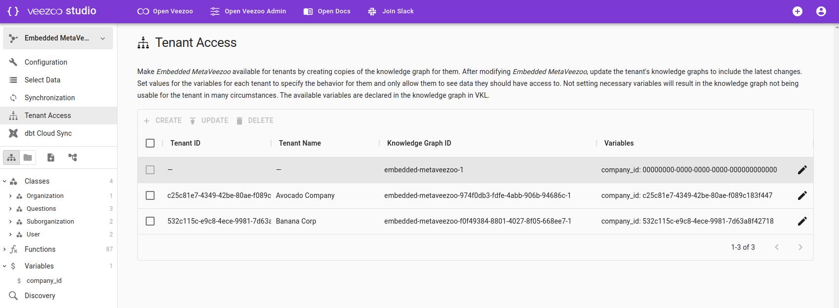Click the Variables dollar sign icon

(13, 266)
